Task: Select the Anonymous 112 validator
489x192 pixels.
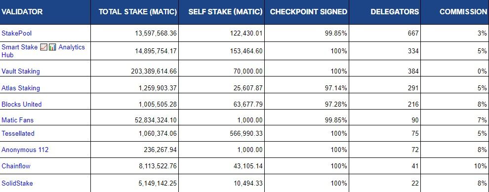Action: pyautogui.click(x=25, y=150)
